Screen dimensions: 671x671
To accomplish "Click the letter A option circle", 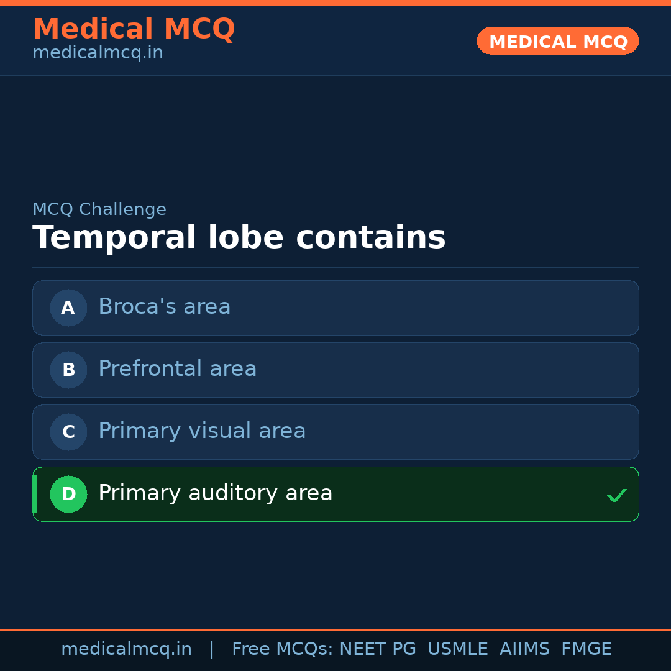I will point(68,308).
